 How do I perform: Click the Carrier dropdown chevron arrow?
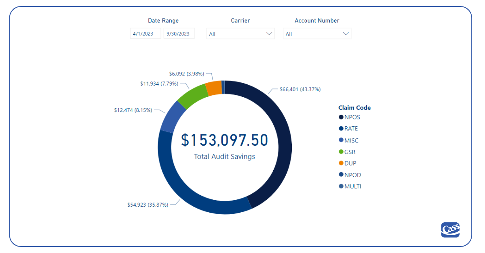pyautogui.click(x=270, y=33)
